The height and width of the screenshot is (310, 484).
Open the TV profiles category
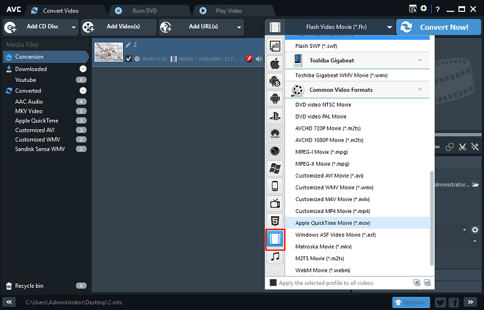click(275, 204)
